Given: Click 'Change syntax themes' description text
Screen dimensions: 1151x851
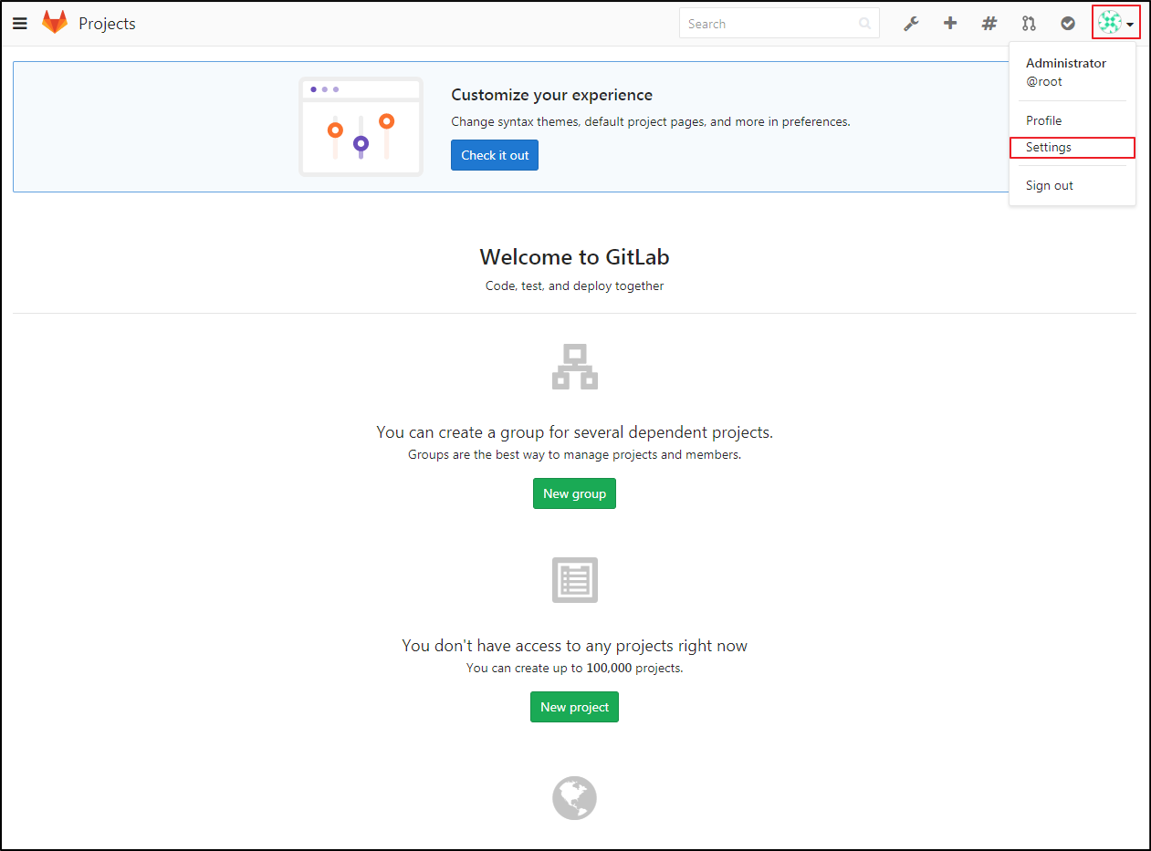Looking at the screenshot, I should (650, 121).
